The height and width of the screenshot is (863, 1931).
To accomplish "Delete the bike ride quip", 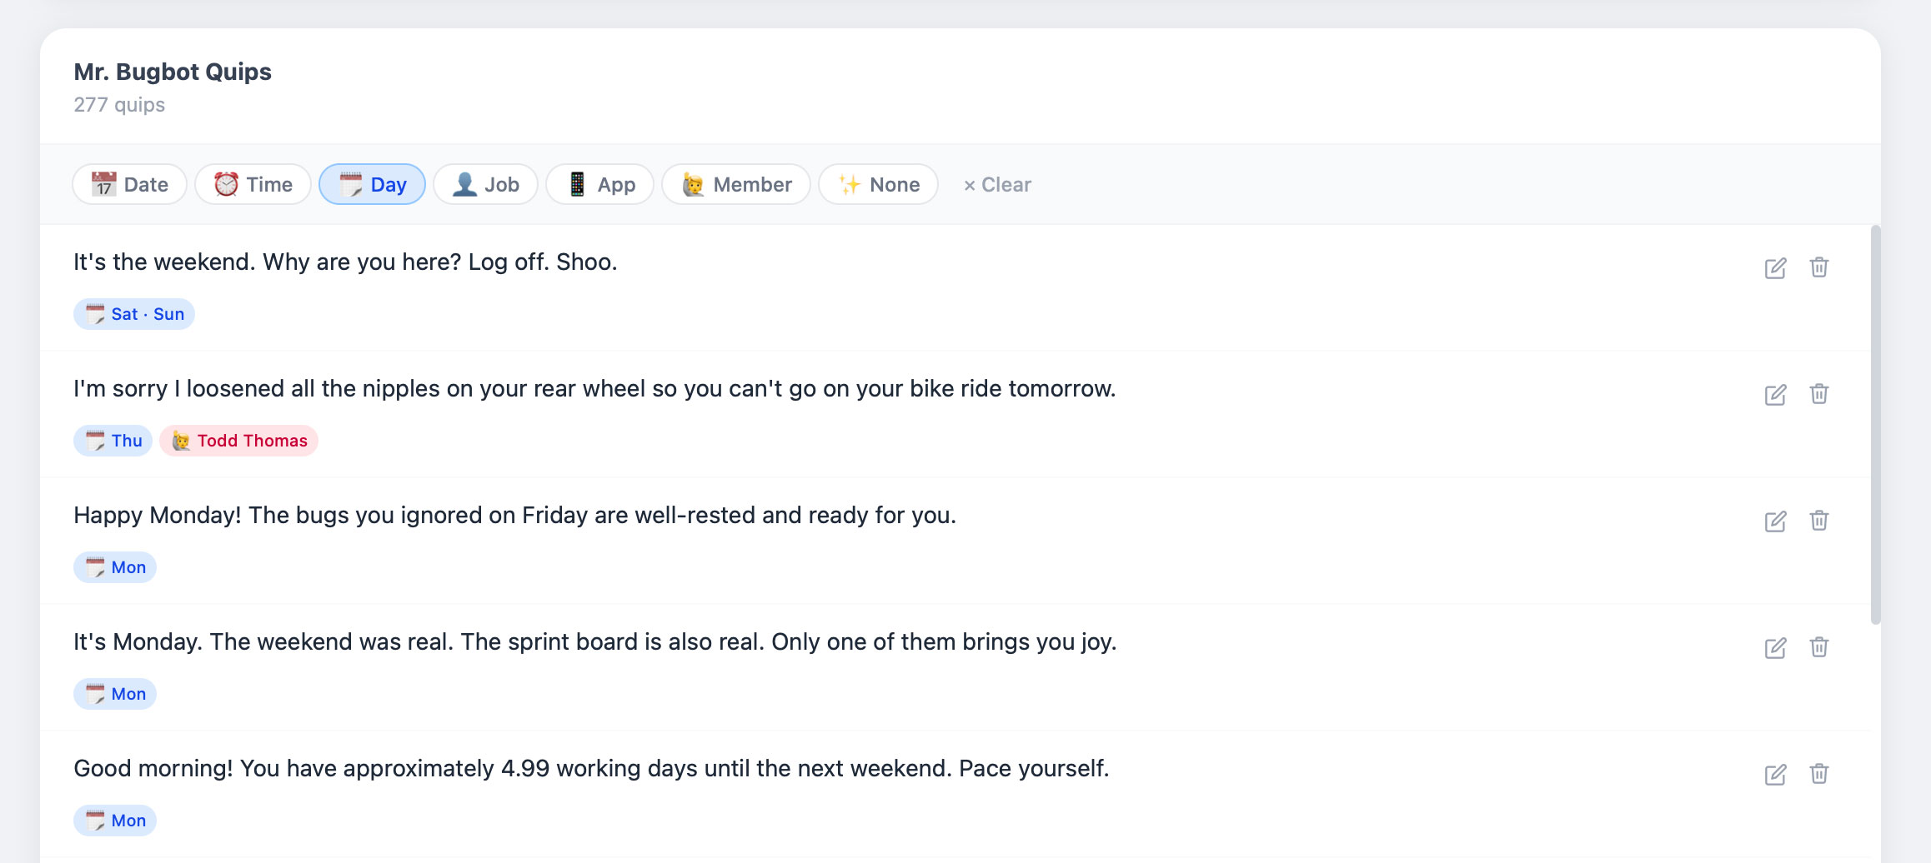I will click(x=1818, y=394).
